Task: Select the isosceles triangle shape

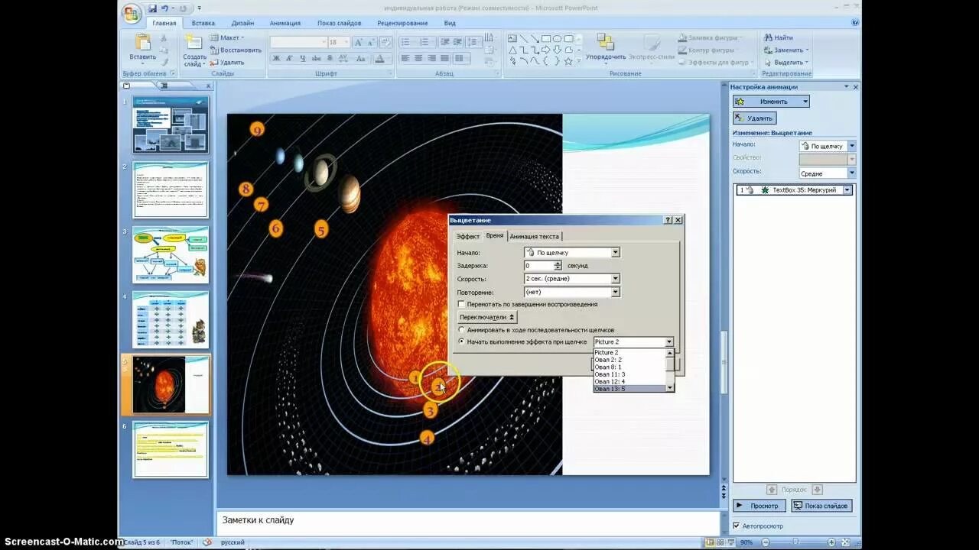Action: pyautogui.click(x=512, y=50)
